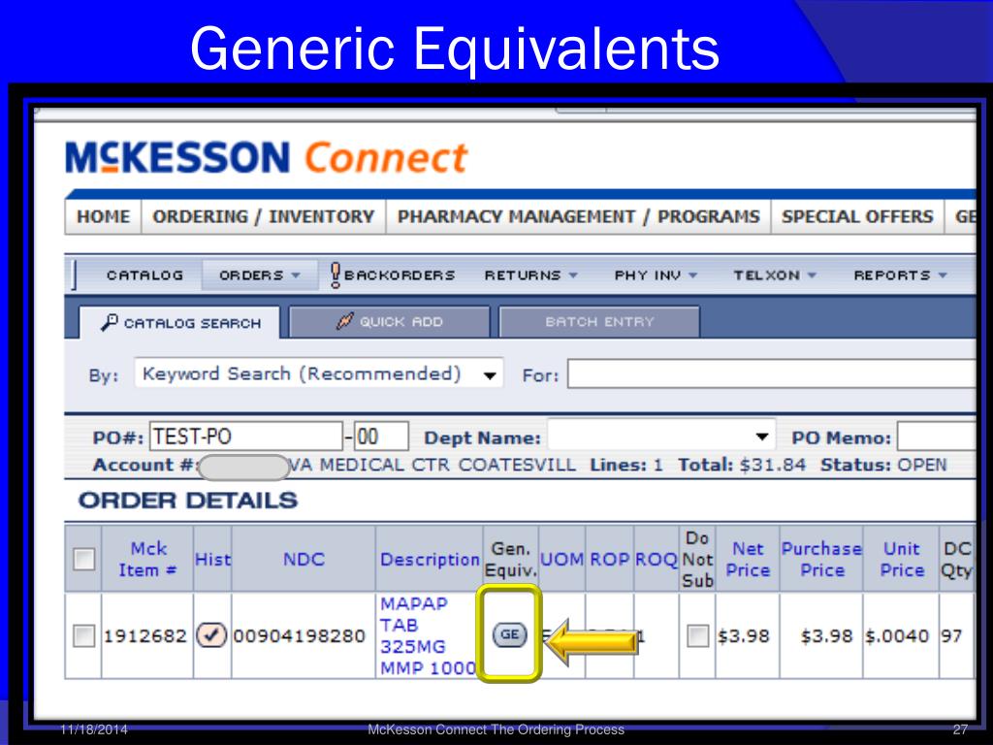The image size is (993, 745).
Task: Sort by the Hist column header
Action: (x=212, y=560)
